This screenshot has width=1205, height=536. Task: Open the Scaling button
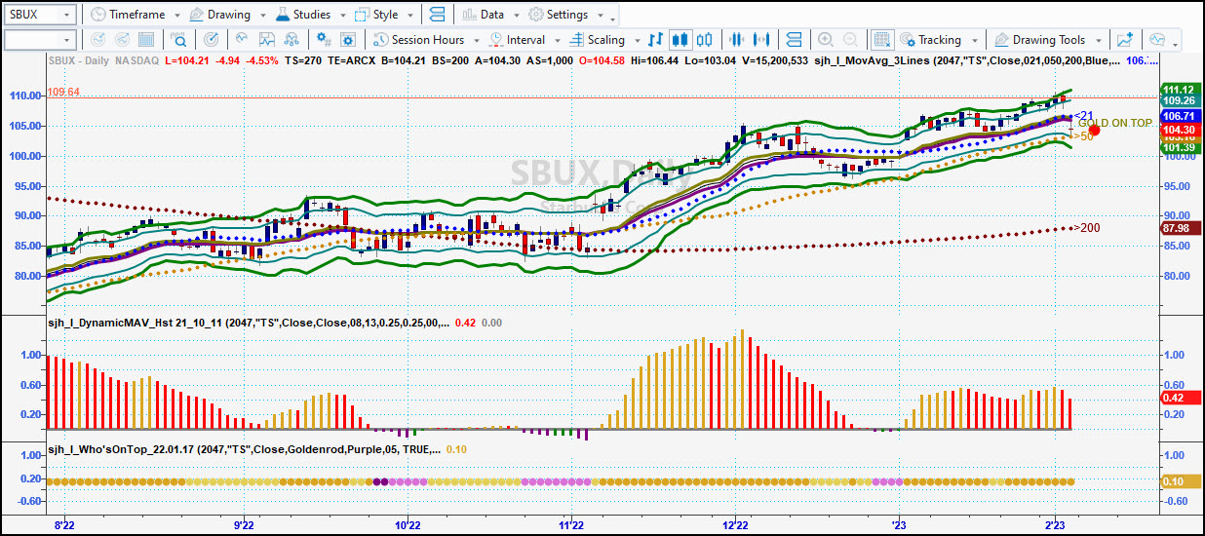[x=598, y=40]
